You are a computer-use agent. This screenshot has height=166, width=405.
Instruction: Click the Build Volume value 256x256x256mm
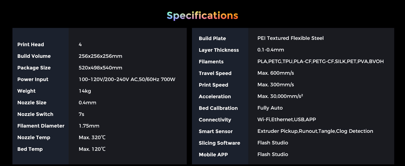coord(100,56)
